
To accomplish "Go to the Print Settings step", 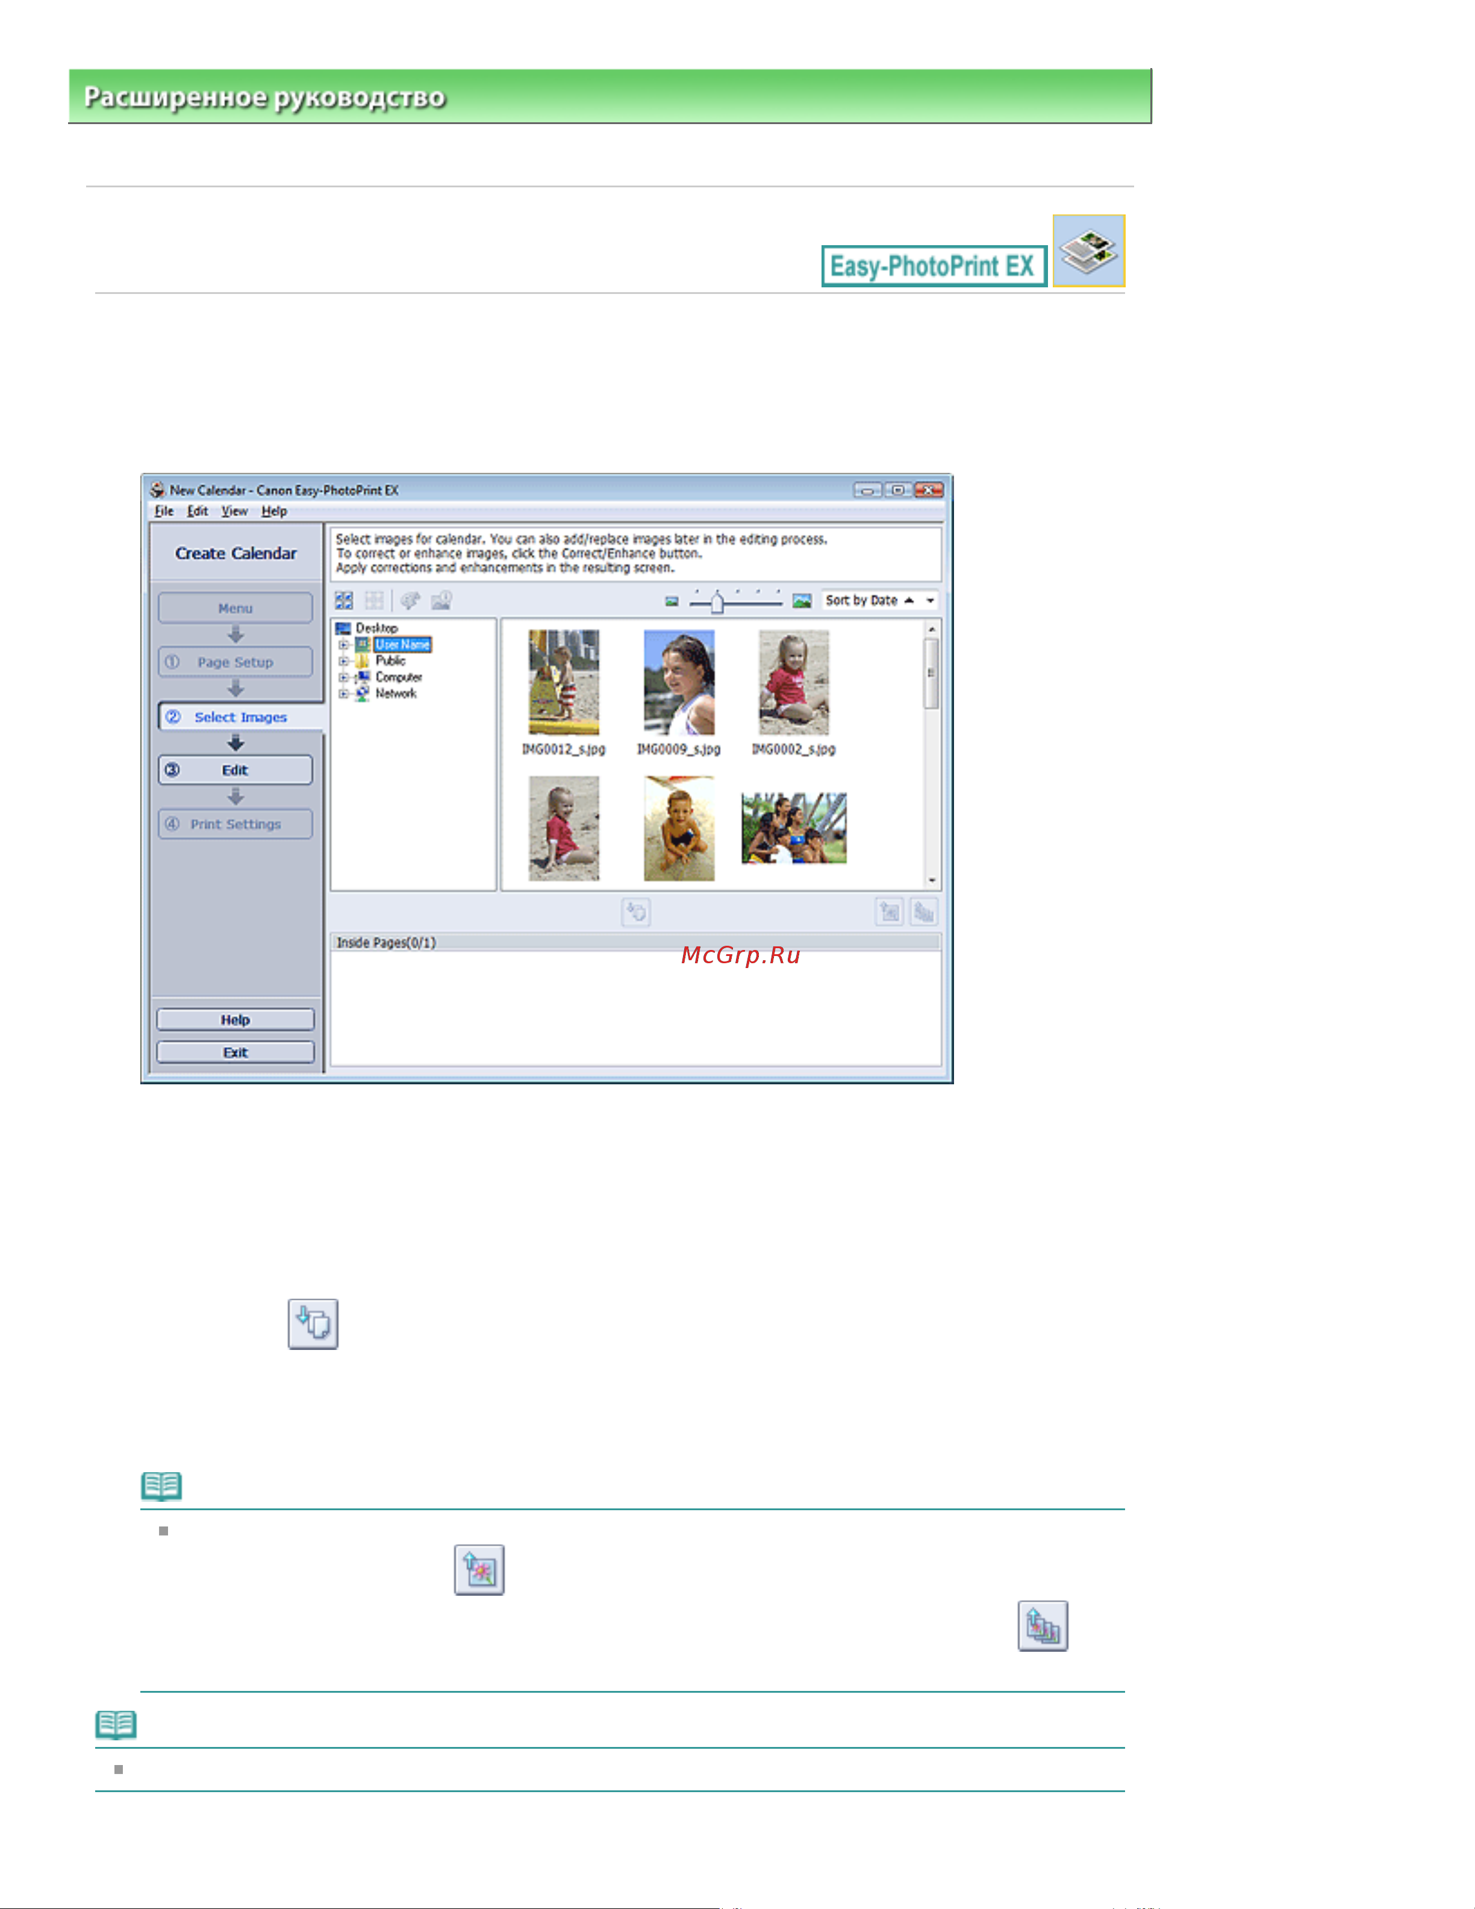I will pyautogui.click(x=235, y=824).
